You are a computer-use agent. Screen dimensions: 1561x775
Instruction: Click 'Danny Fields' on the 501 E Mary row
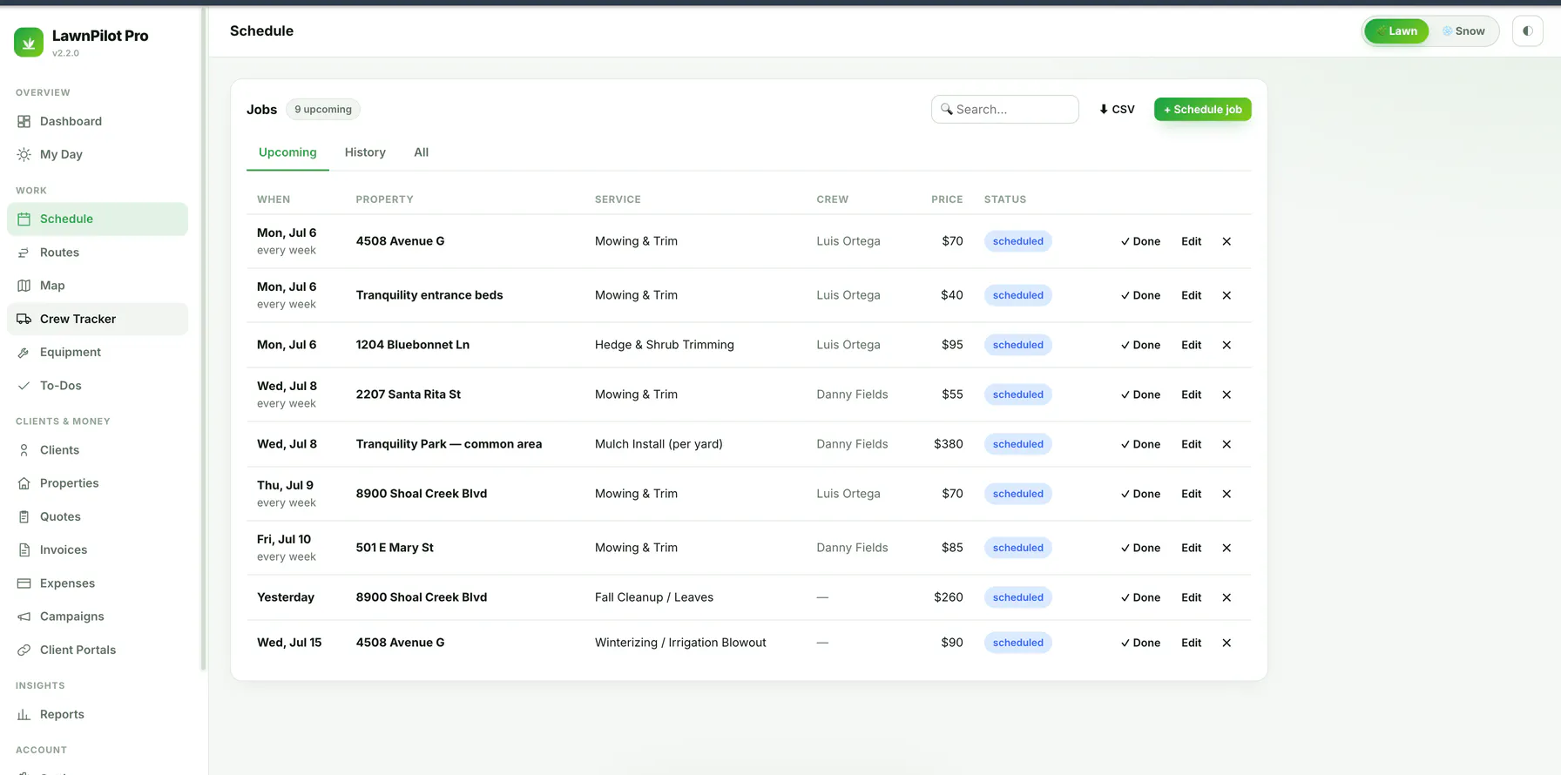[x=852, y=548]
